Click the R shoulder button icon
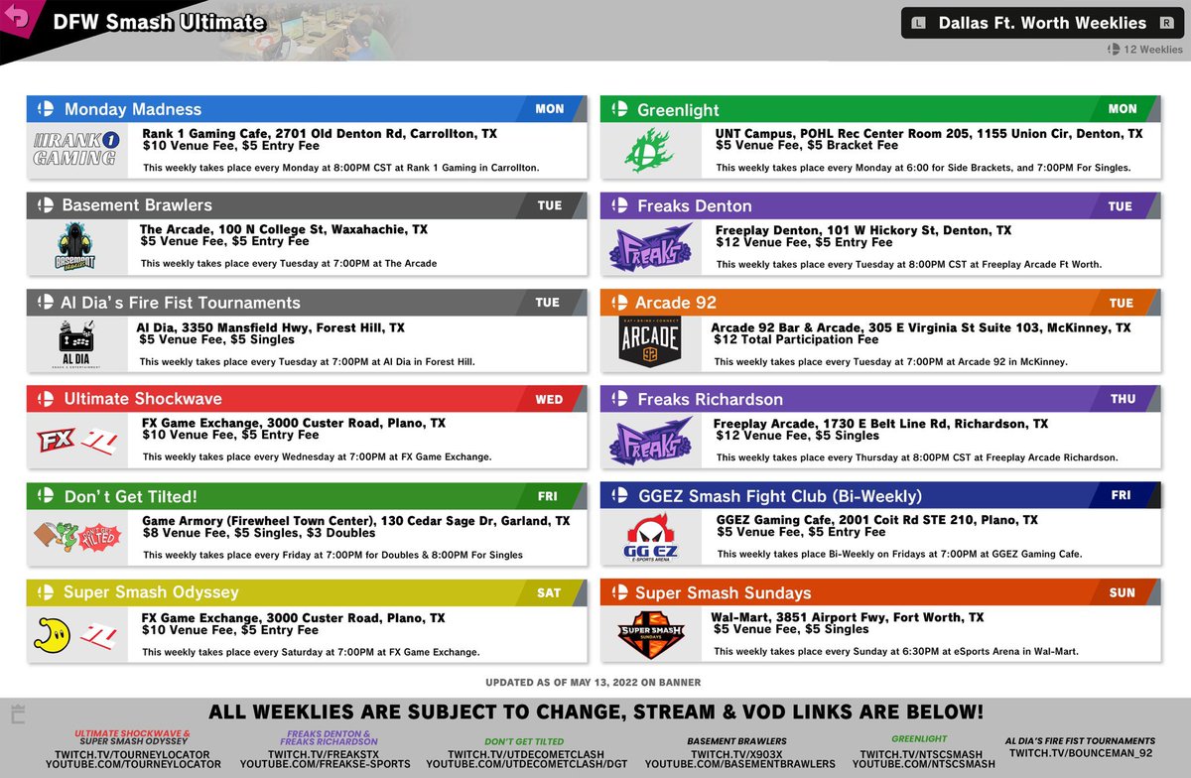1191x778 pixels. (x=1166, y=23)
